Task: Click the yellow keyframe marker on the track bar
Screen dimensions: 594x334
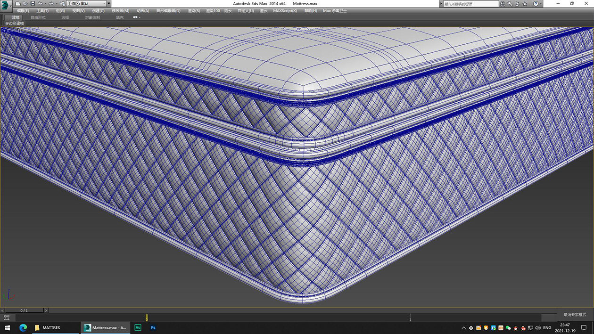Action: [x=147, y=318]
